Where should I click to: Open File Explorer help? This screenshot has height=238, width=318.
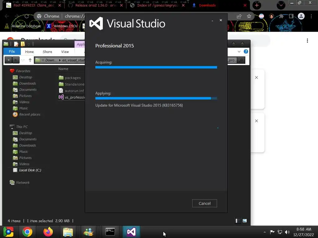click(246, 51)
